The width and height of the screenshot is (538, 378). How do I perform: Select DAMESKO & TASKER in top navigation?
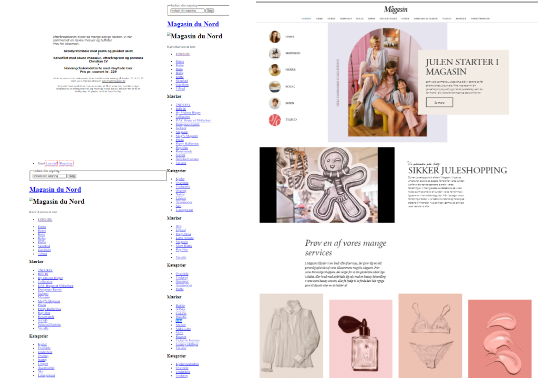coord(426,18)
